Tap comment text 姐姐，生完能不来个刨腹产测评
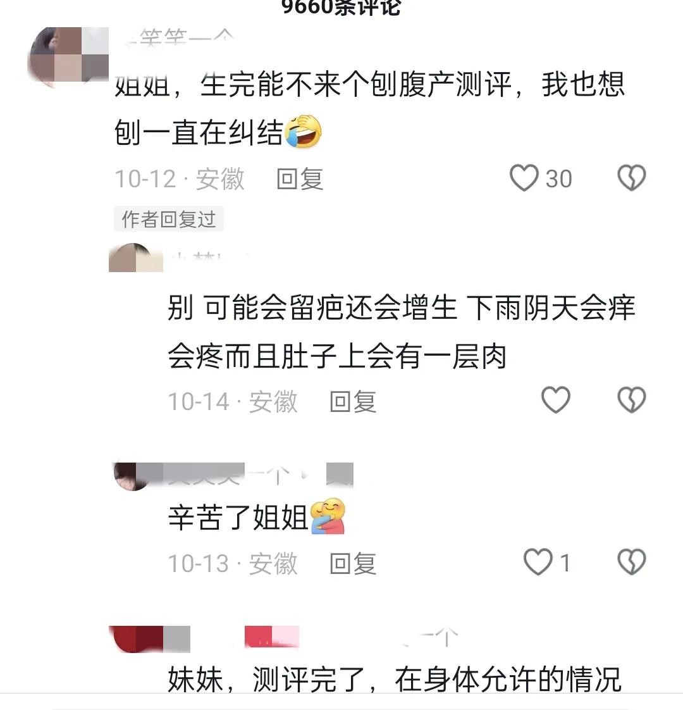Viewport: 683px width, 710px height. pos(313,85)
